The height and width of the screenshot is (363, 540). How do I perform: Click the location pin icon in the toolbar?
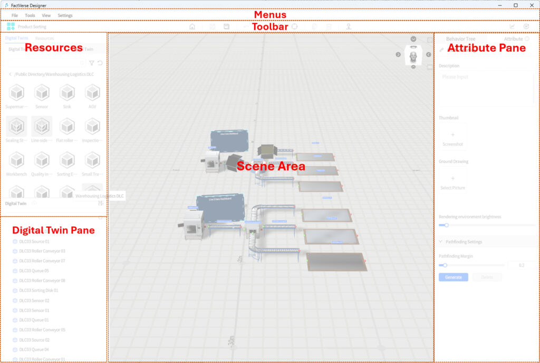click(349, 26)
